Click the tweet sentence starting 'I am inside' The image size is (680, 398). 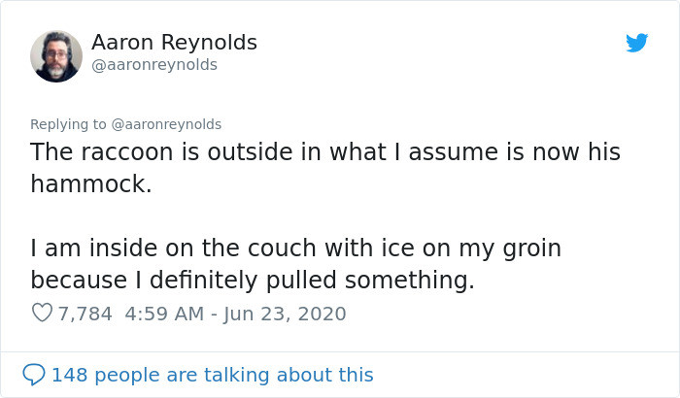tap(295, 249)
